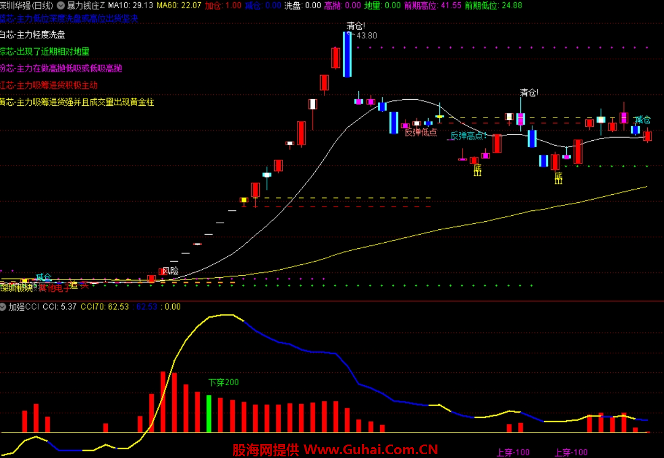The height and width of the screenshot is (458, 664).
Task: Click the 风险 signal candle marker
Action: 170,270
